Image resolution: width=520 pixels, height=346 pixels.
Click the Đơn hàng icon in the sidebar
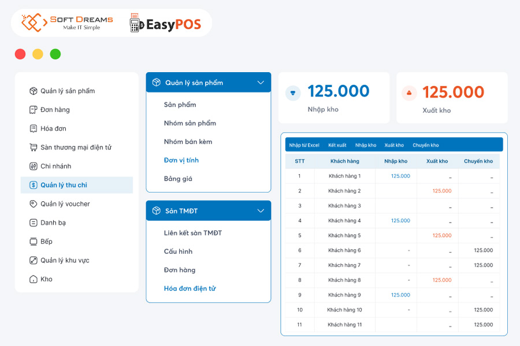(x=33, y=110)
